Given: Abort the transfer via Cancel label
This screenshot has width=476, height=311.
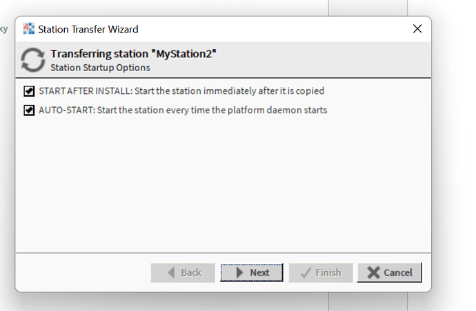Looking at the screenshot, I should click(397, 272).
